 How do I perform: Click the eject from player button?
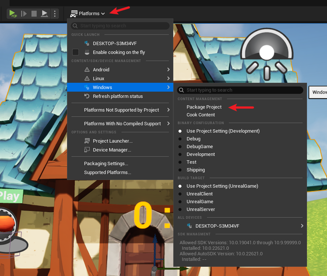click(x=44, y=14)
